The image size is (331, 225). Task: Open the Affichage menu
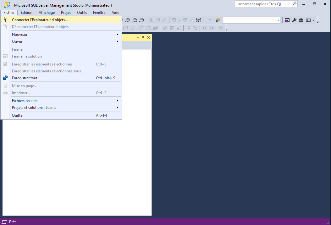47,13
